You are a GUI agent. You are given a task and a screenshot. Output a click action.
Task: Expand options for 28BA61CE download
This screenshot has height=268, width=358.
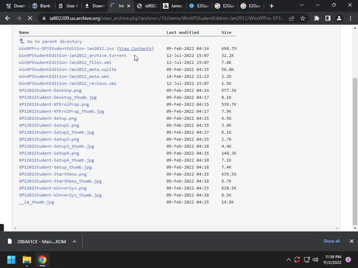click(74, 241)
